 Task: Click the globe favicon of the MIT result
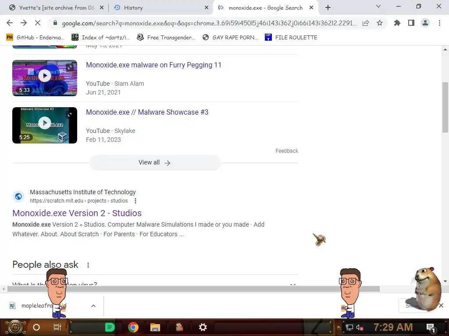click(18, 196)
